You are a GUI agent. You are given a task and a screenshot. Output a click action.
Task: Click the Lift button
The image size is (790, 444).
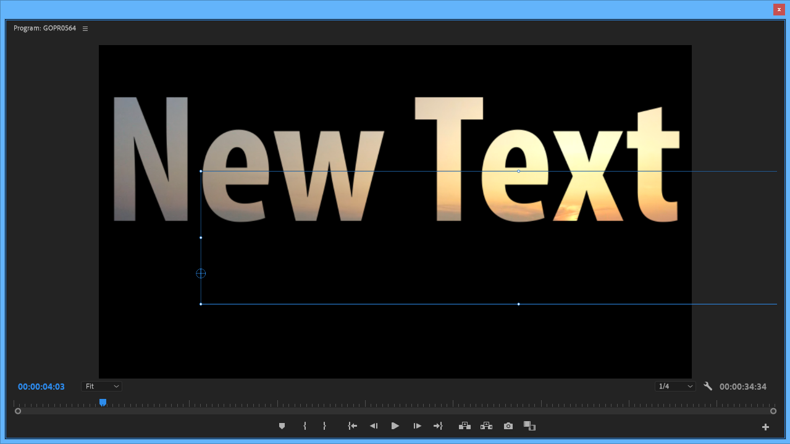tap(464, 426)
